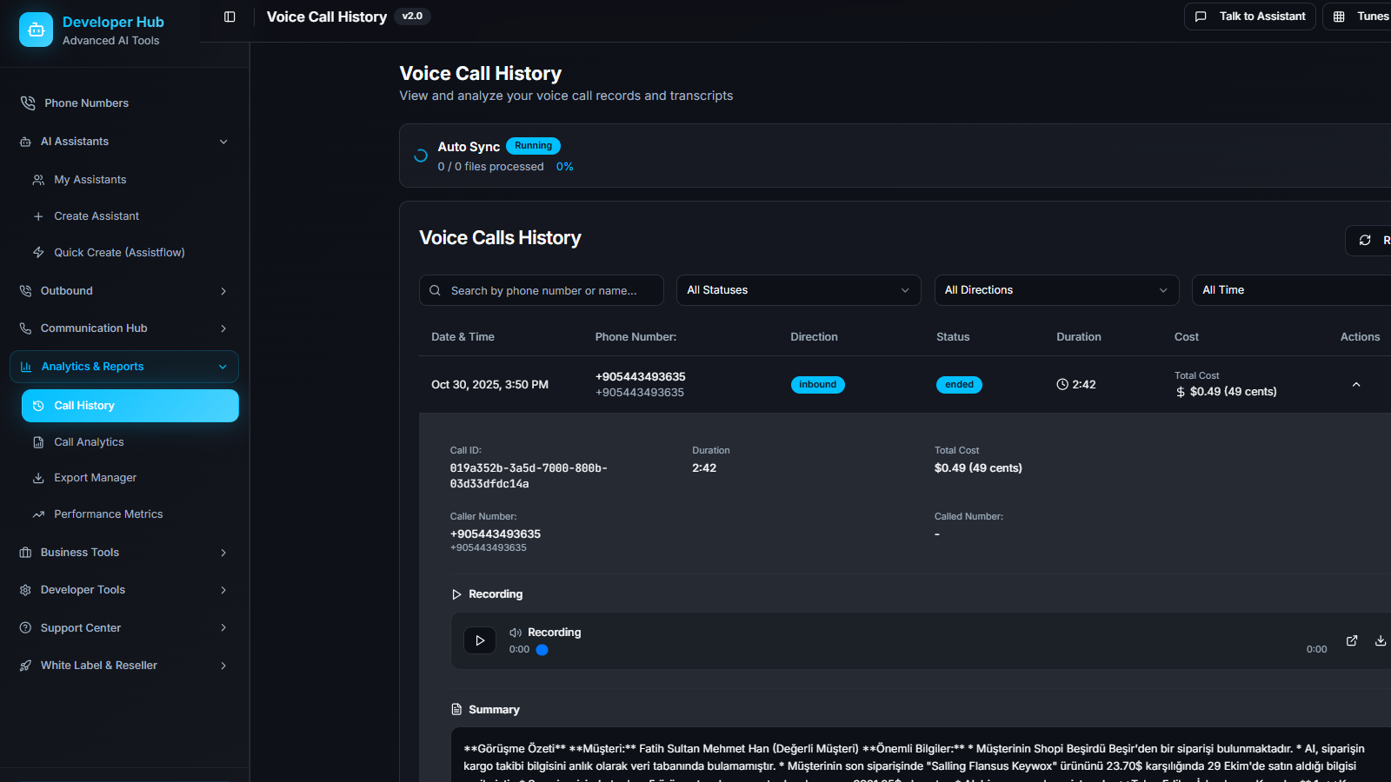This screenshot has height=782, width=1391.
Task: Click the Running status badge
Action: (533, 146)
